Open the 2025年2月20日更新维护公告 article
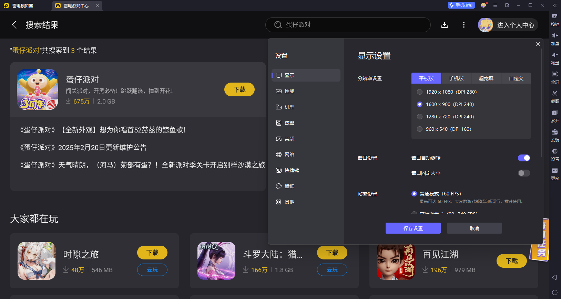Screen dimensions: 561x299 pyautogui.click(x=83, y=147)
